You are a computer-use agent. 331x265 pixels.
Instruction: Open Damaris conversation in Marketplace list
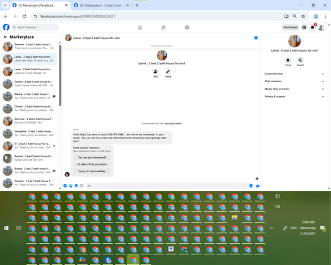coord(29,46)
